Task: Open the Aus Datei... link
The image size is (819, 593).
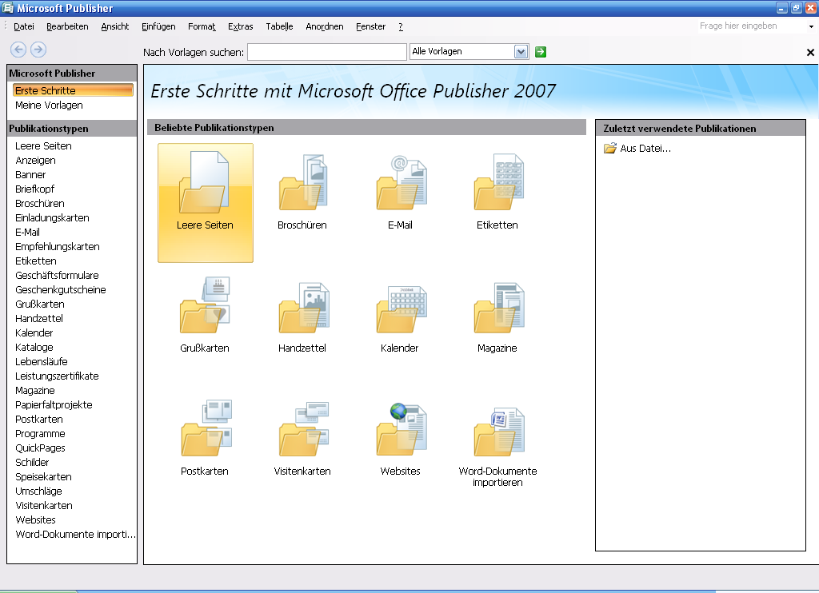Action: click(645, 149)
